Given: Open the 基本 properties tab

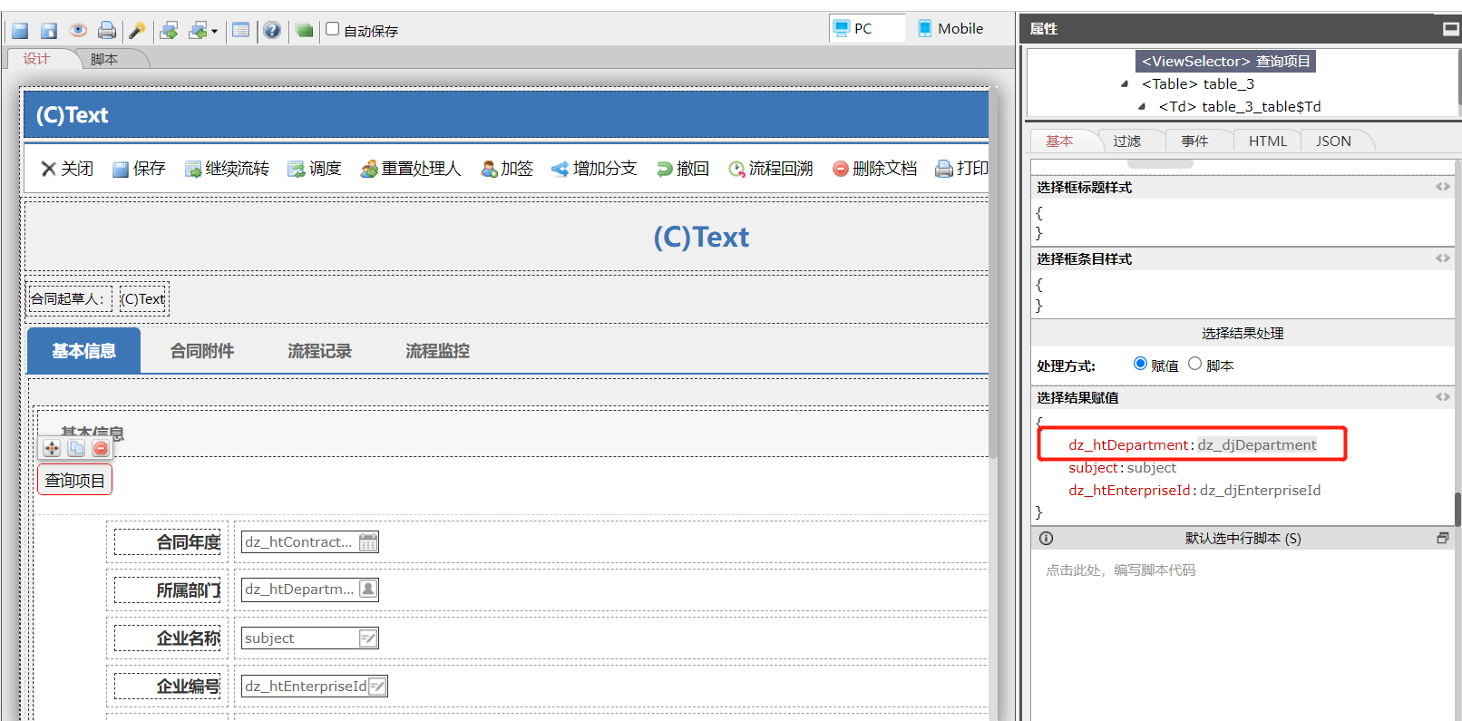Looking at the screenshot, I should click(x=1059, y=141).
